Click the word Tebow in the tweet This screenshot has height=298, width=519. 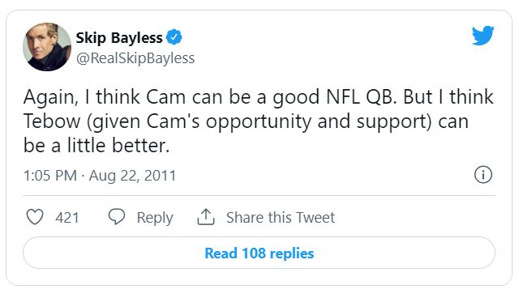(52, 121)
